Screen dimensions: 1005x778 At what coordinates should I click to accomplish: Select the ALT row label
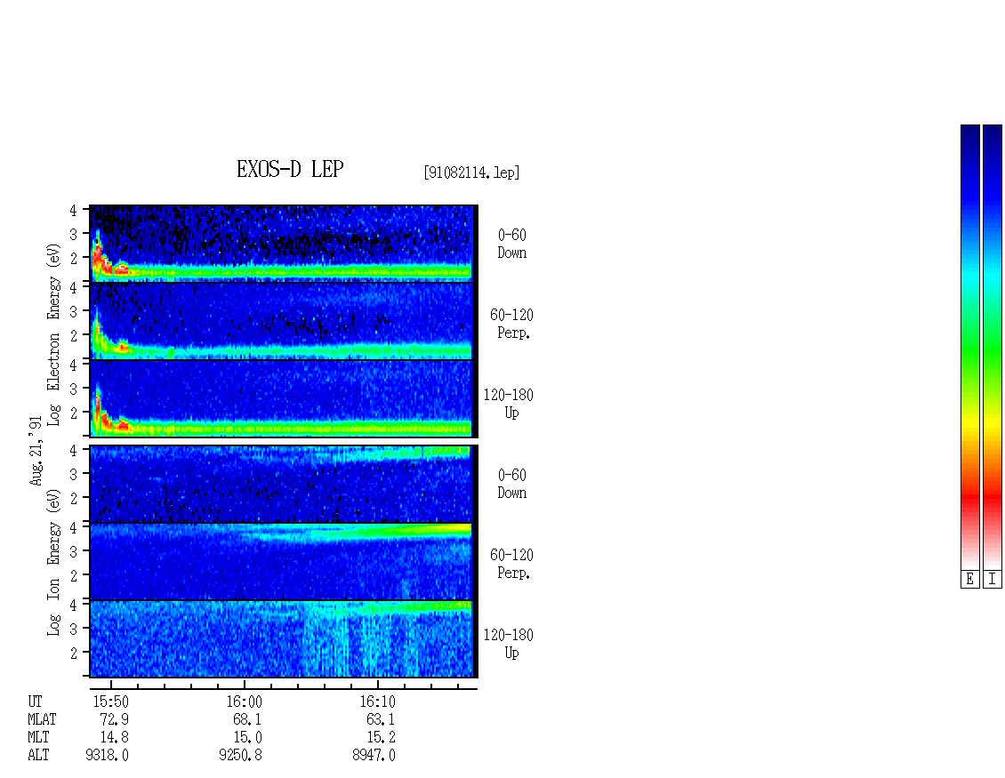pyautogui.click(x=38, y=756)
